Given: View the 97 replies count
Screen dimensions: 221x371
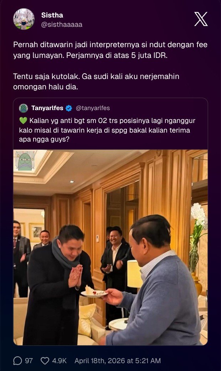Looking at the screenshot, I should [29, 361].
